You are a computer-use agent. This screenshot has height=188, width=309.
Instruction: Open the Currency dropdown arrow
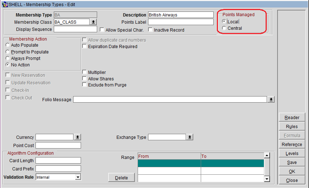(x=77, y=137)
